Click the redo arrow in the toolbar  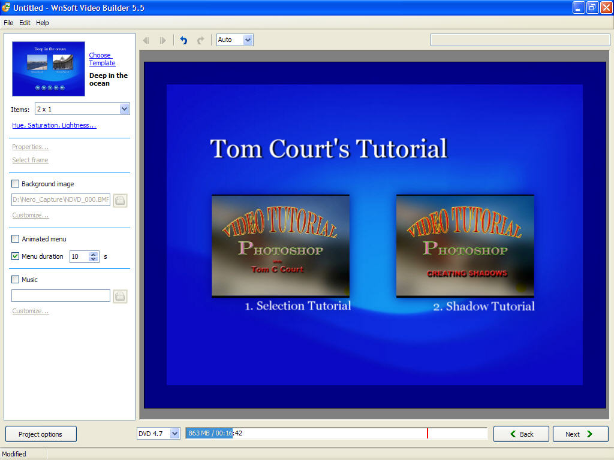200,40
